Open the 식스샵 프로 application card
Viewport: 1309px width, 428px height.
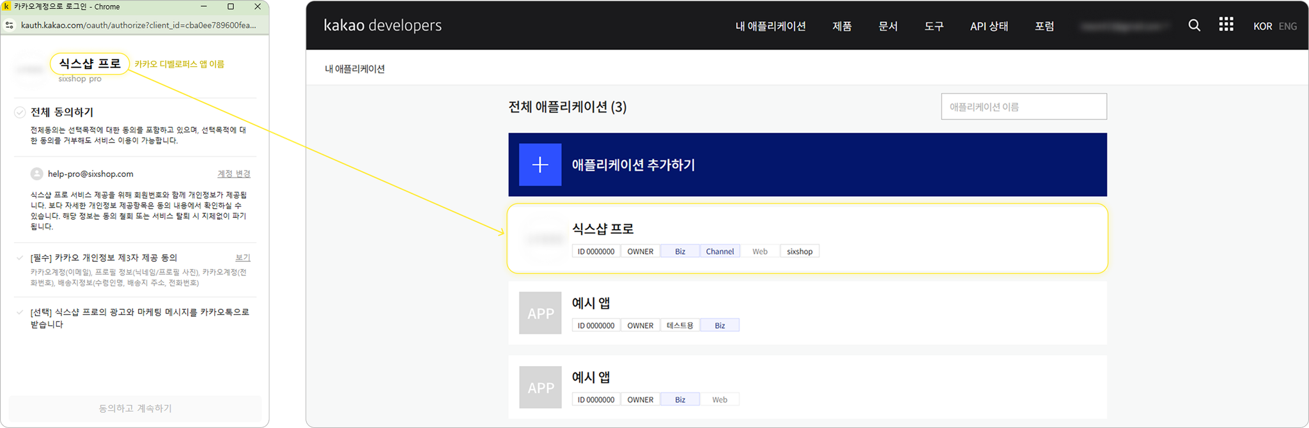pos(807,239)
